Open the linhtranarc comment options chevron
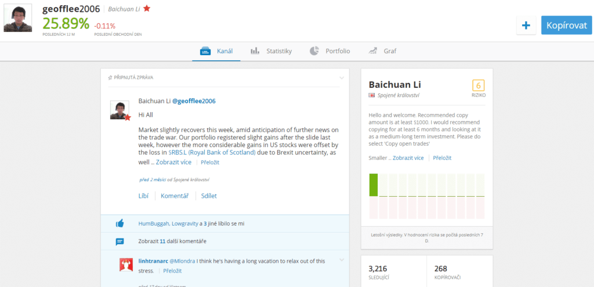This screenshot has height=287, width=594. tap(342, 260)
